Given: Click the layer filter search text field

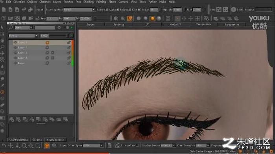Looking at the screenshot, I should [45, 27].
